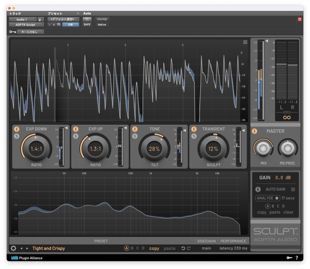Open the プリセット menu circle arrow
Screen dimensions: 310x269
click(78, 13)
